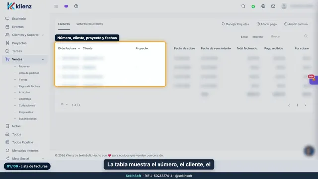Select Contratos submenu item
Screen dimensions: 318x179
[25, 99]
